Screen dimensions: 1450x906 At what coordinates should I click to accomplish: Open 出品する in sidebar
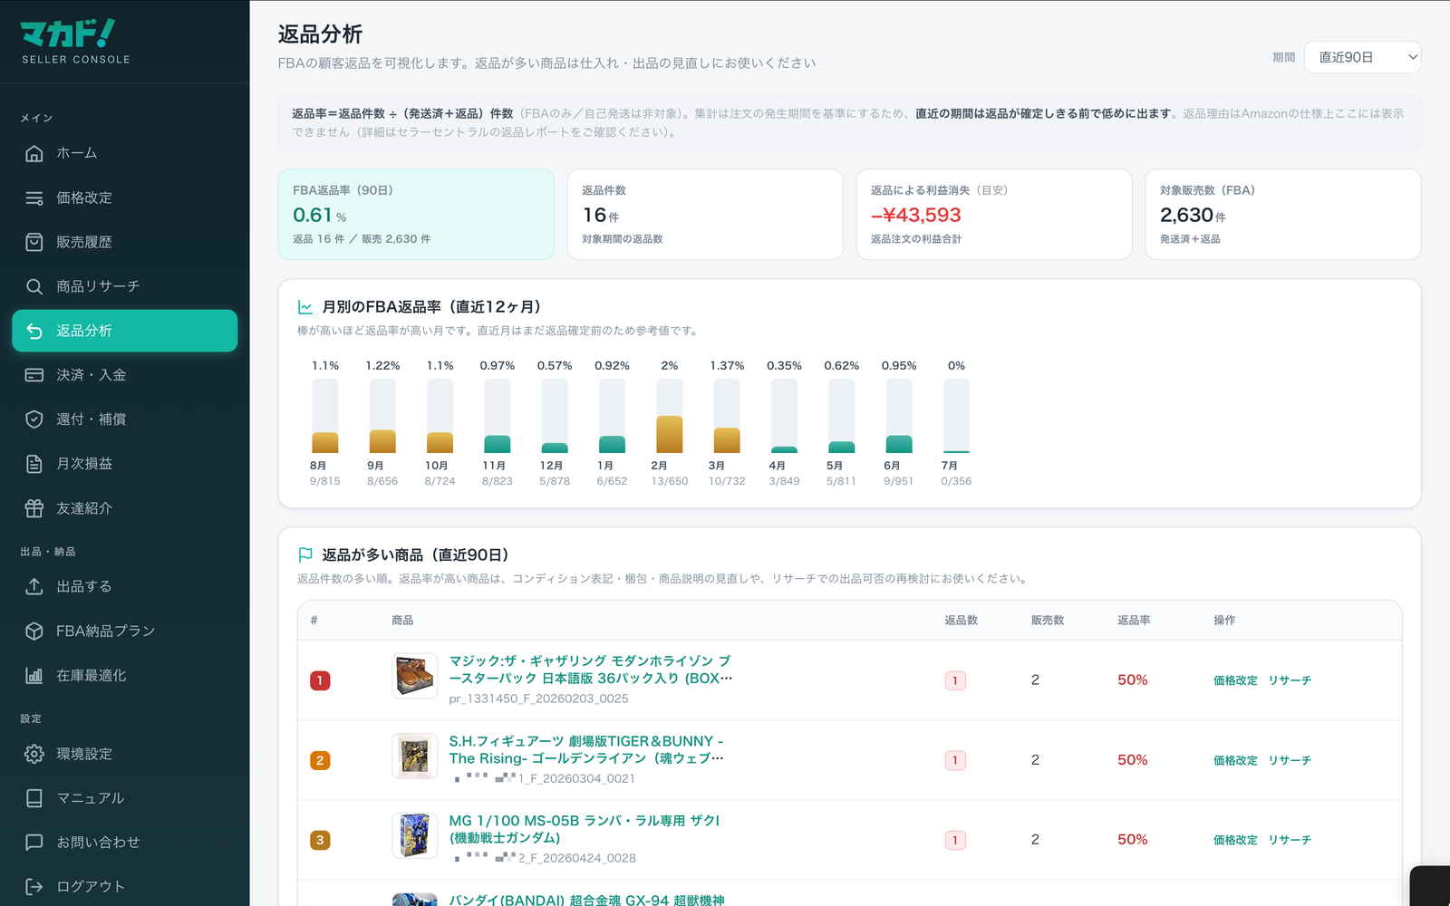(x=125, y=586)
